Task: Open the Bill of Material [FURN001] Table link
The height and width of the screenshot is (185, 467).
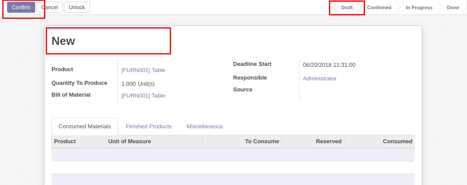Action: point(143,95)
